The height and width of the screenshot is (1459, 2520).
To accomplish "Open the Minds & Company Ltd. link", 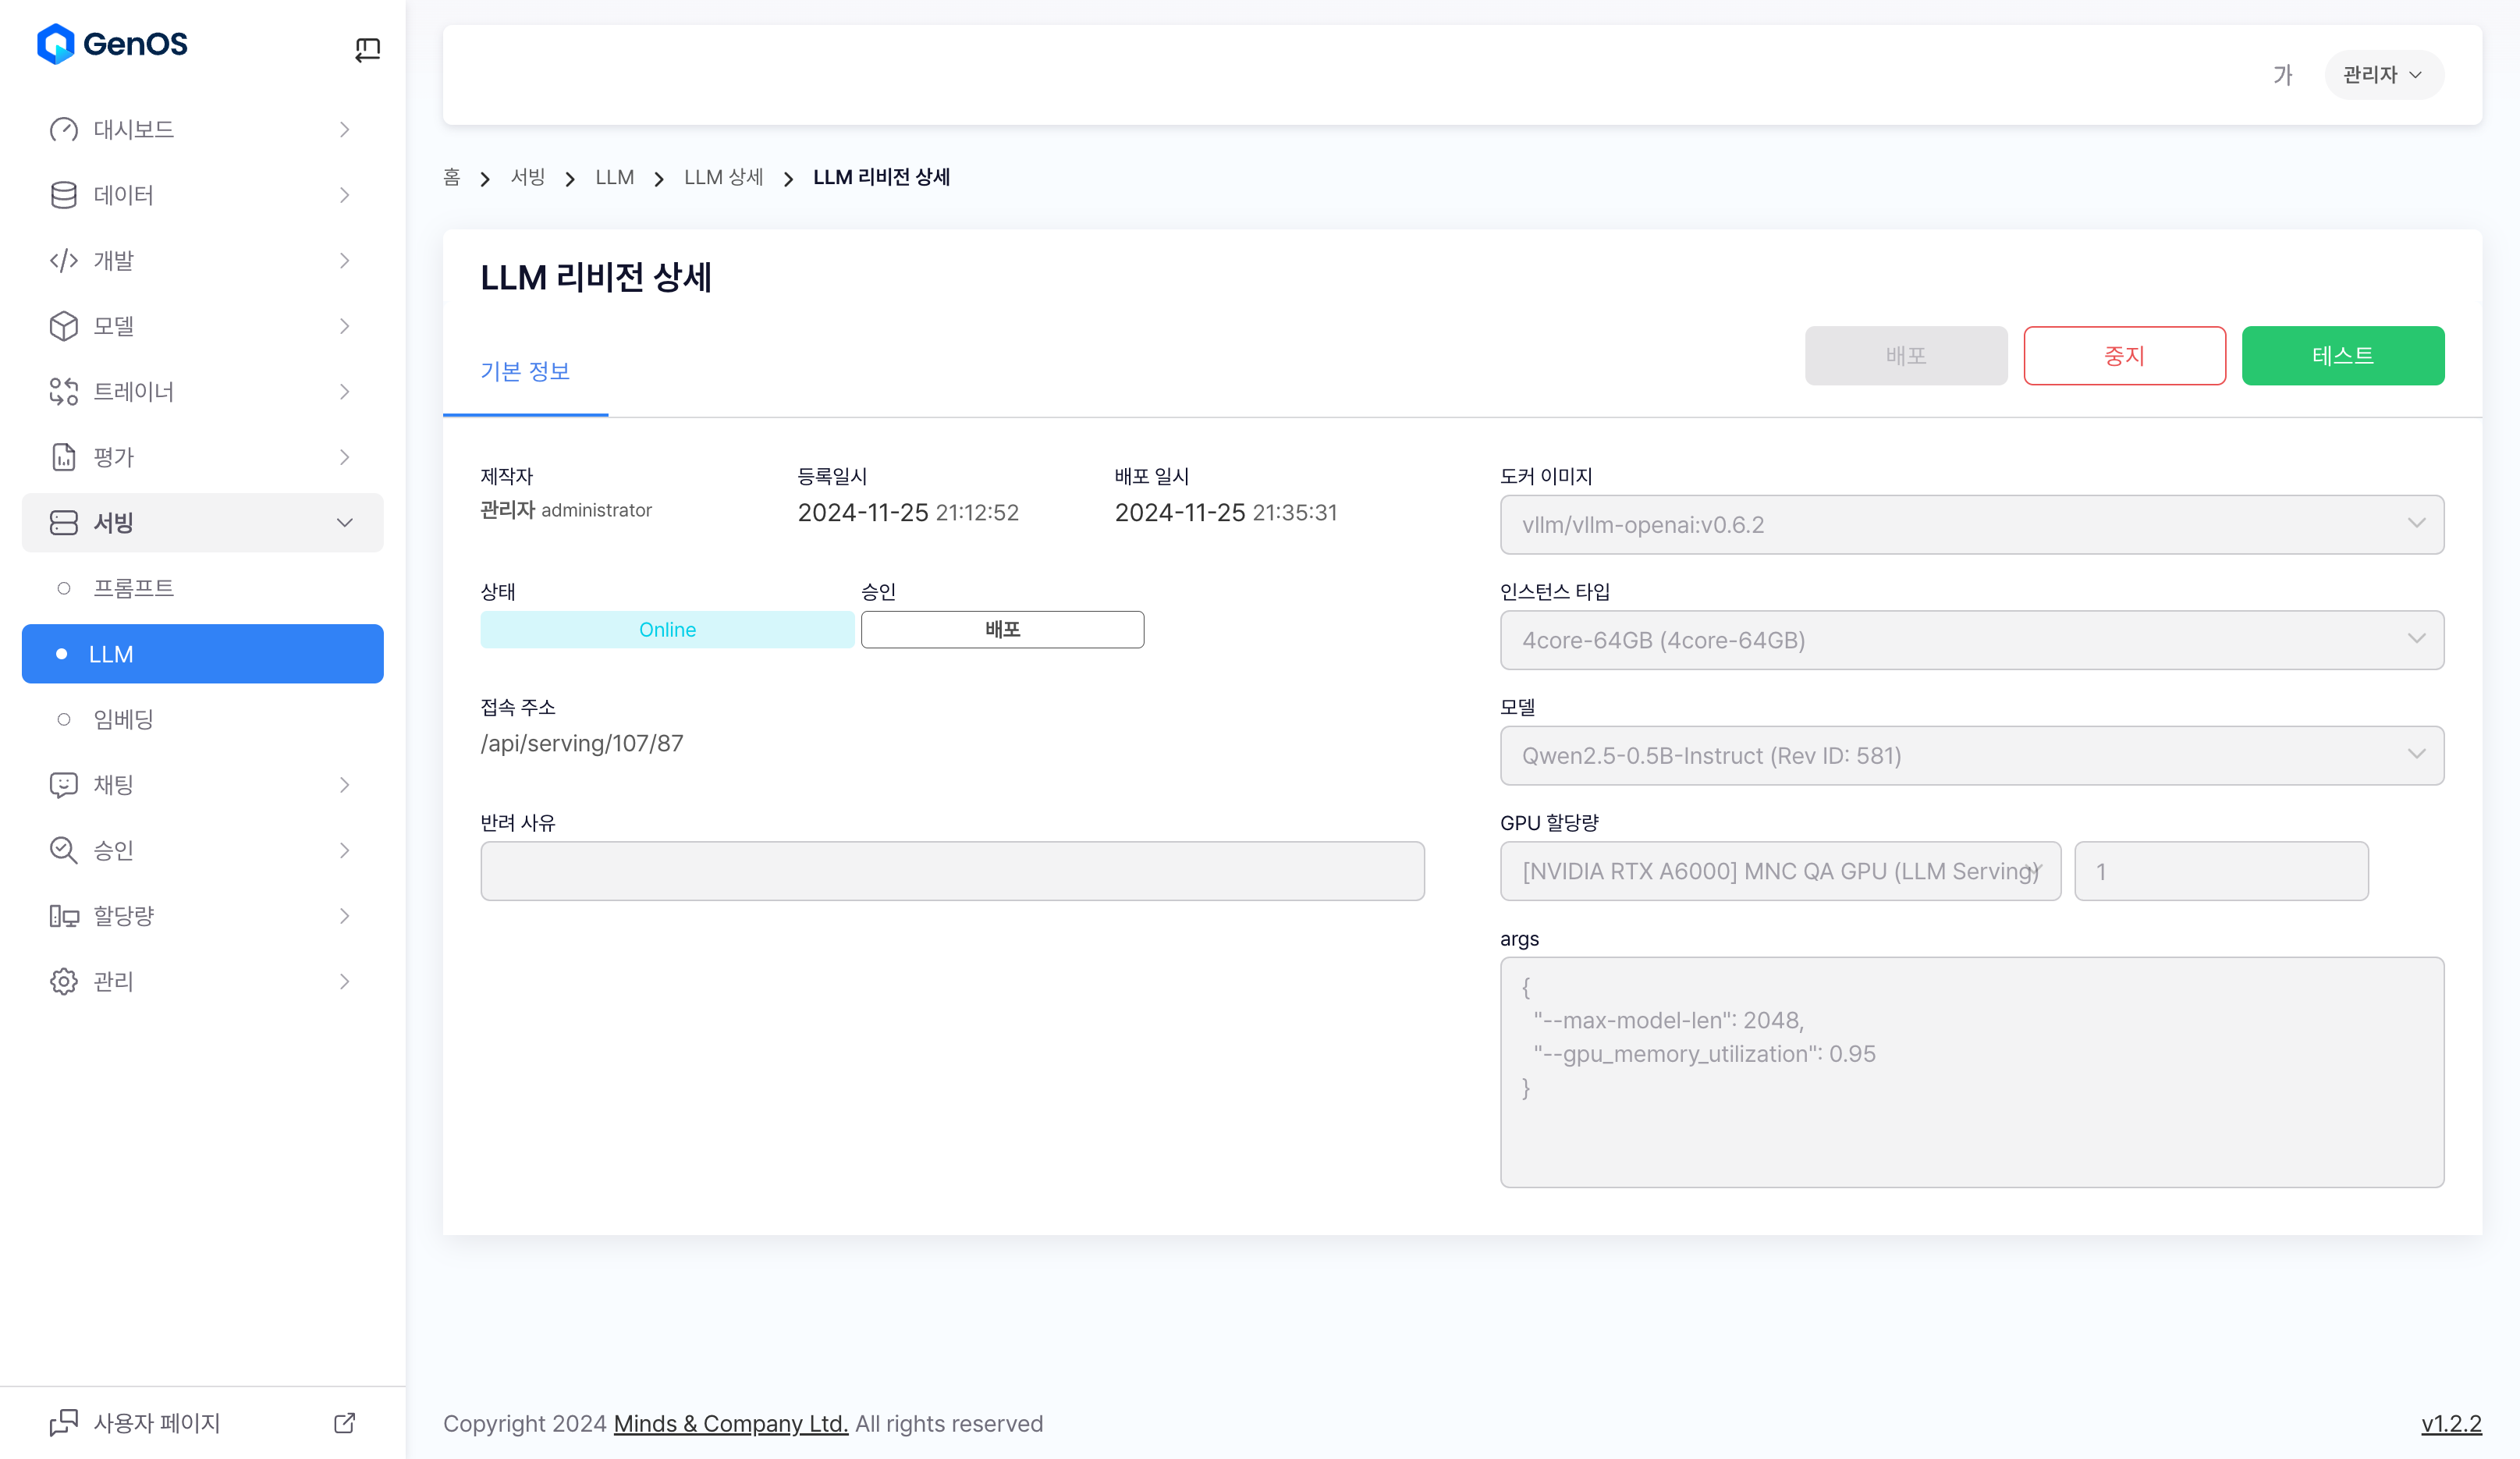I will pos(730,1423).
